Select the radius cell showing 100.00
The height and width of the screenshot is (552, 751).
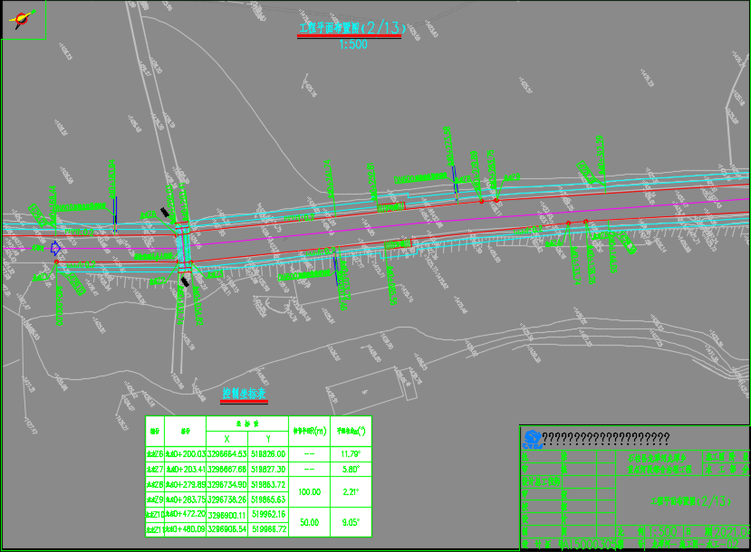(310, 491)
